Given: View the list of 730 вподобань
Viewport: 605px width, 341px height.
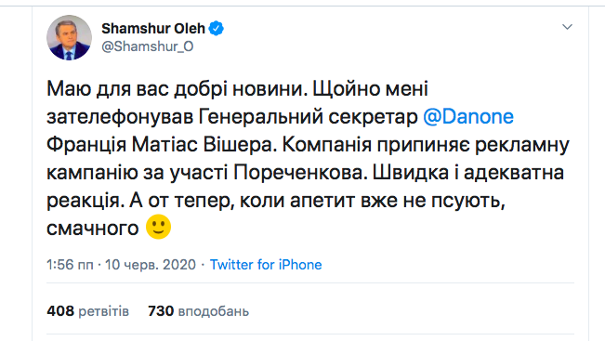Looking at the screenshot, I should click(x=198, y=311).
